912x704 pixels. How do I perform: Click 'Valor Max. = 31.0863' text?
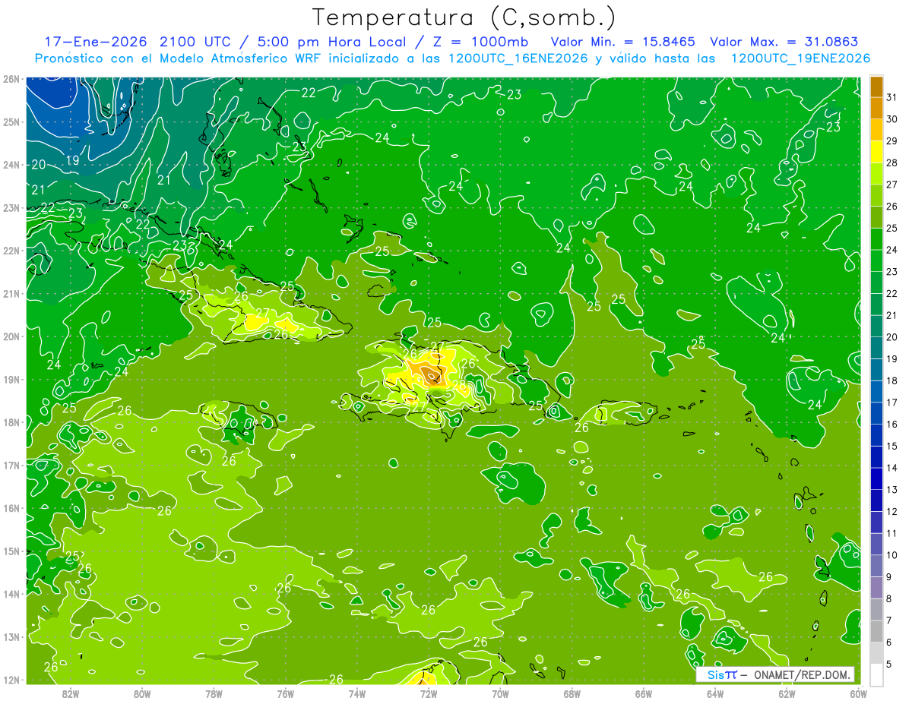point(784,42)
